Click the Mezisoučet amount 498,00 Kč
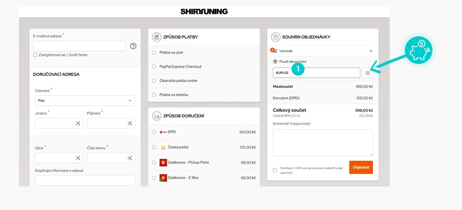 pyautogui.click(x=364, y=87)
